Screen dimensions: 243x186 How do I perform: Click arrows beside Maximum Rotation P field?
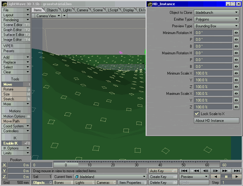236,60
